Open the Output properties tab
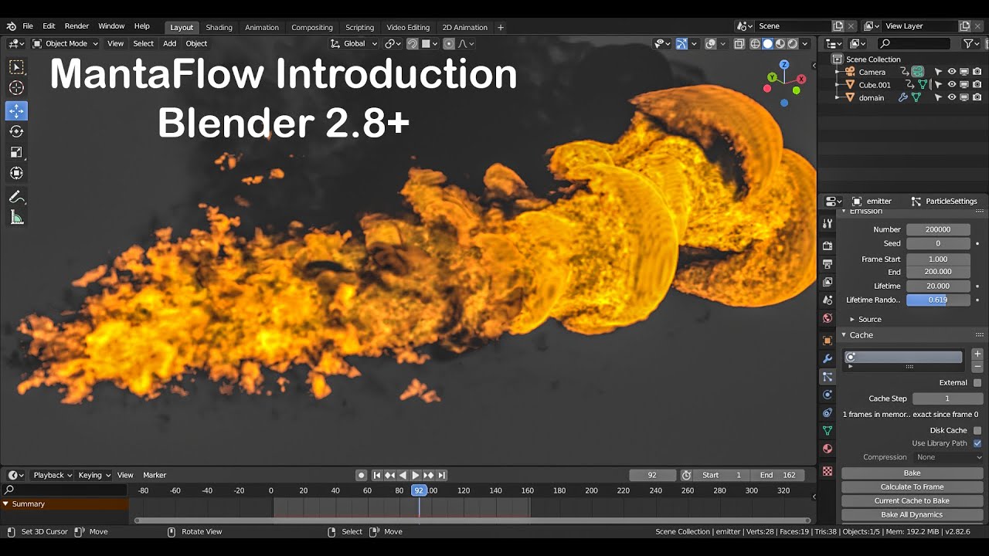The height and width of the screenshot is (556, 989). (x=828, y=264)
